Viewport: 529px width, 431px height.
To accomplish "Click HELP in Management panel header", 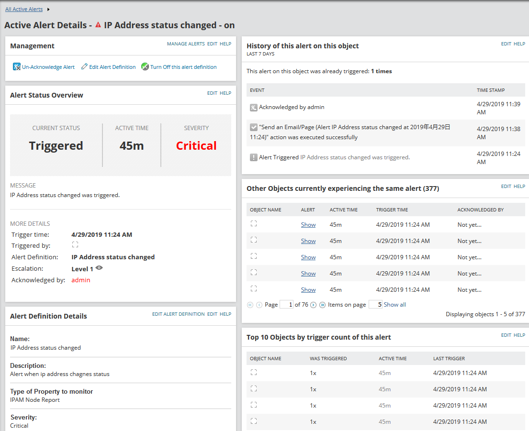I will pos(225,44).
